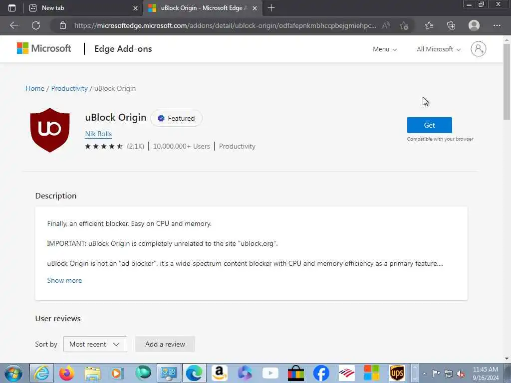Click the star rating (2.1K)
Image resolution: width=511 pixels, height=383 pixels.
pos(114,146)
